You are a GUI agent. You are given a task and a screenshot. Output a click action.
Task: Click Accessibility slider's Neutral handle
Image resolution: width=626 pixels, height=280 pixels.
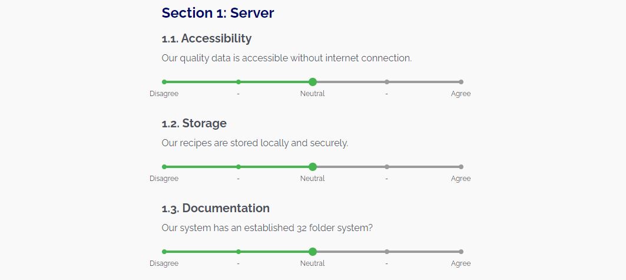[313, 82]
